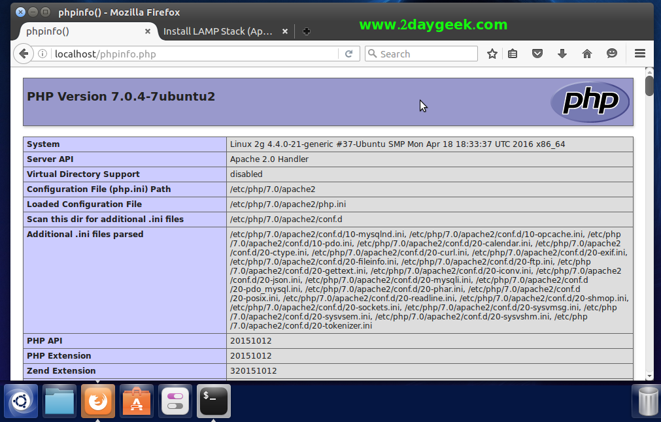This screenshot has height=422, width=661.
Task: Select the Linux 2g 4.4.0-21-generic system value
Action: (x=398, y=144)
